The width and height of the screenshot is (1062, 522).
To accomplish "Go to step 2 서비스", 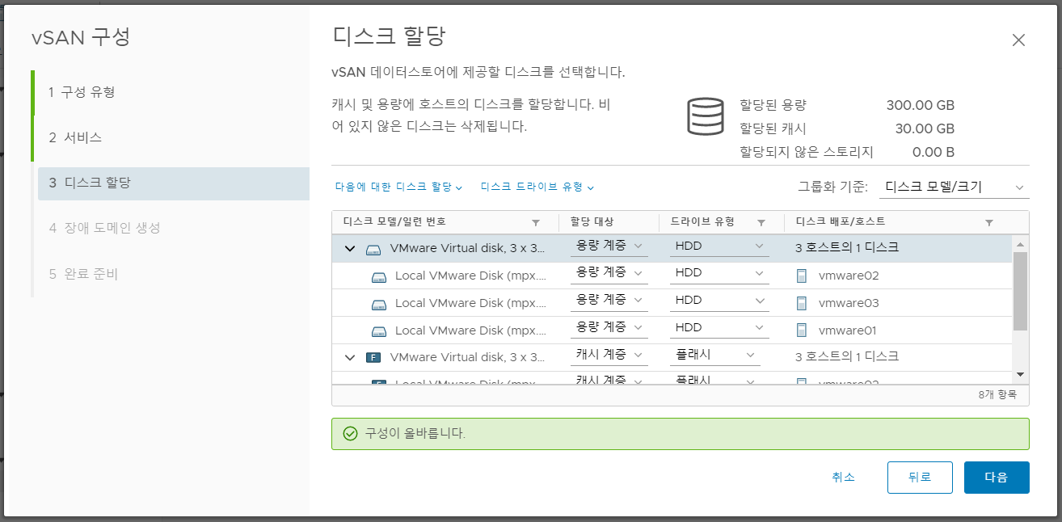I will [171, 137].
